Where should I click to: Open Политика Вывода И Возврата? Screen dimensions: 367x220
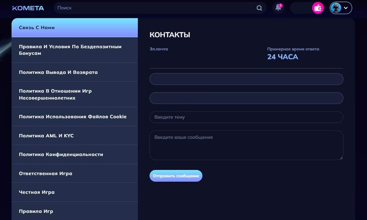point(75,72)
